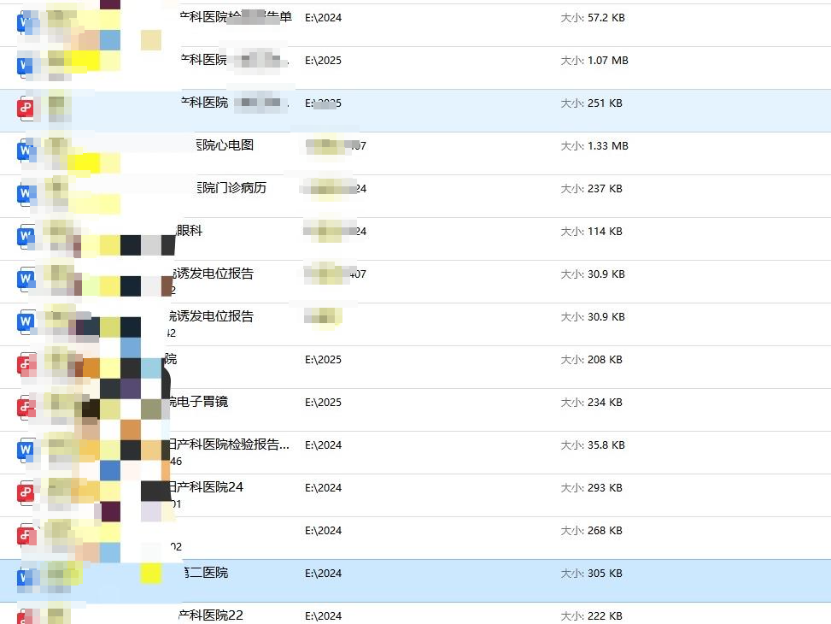Click PDF icon of the 251 KB file
Viewport: 831px width, 624px height.
tap(25, 109)
